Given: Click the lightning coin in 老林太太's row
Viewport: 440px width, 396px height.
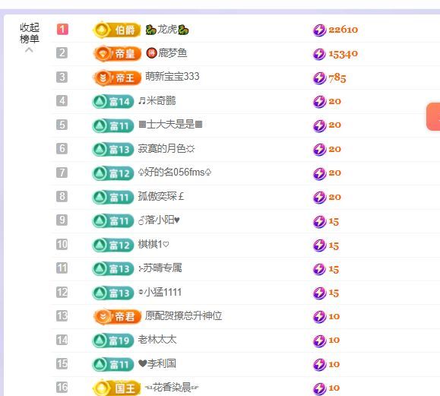Looking at the screenshot, I should 319,341.
